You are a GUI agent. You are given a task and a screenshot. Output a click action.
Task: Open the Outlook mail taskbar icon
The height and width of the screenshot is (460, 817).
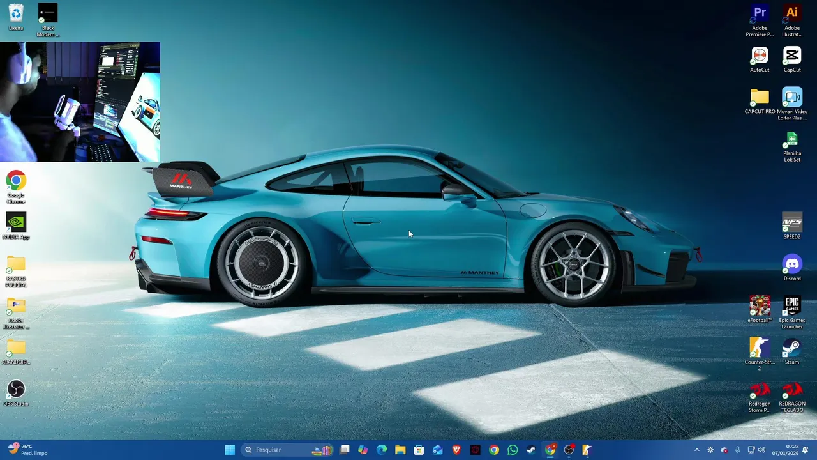click(x=438, y=450)
